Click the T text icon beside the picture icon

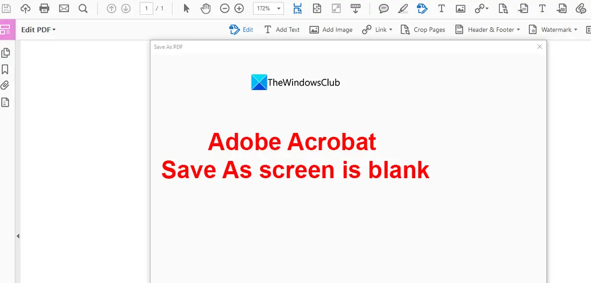441,8
